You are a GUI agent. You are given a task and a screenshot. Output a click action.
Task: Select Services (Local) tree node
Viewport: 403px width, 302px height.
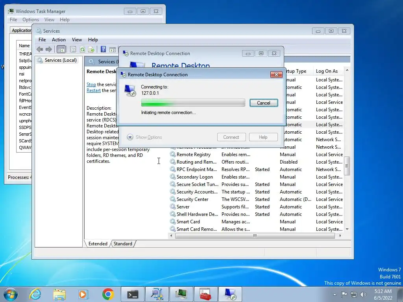(x=61, y=60)
